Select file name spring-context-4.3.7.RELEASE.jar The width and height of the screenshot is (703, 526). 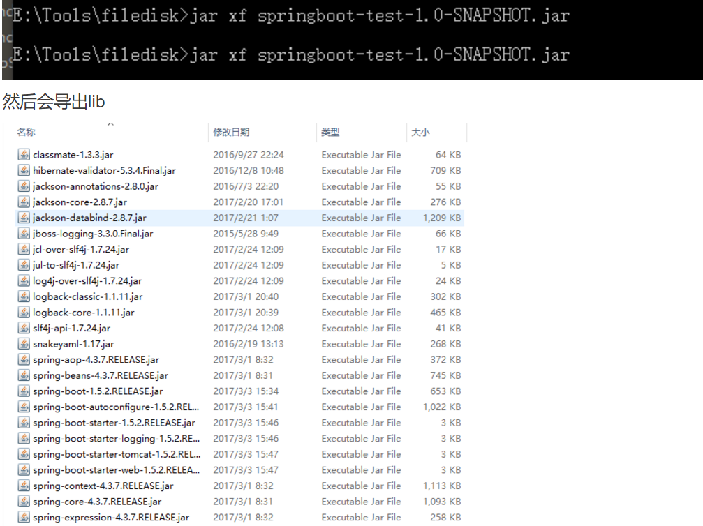click(103, 486)
